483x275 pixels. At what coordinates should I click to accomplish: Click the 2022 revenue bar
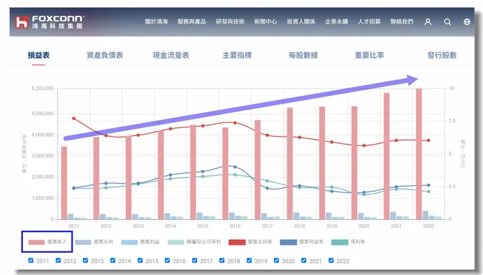[x=419, y=154]
